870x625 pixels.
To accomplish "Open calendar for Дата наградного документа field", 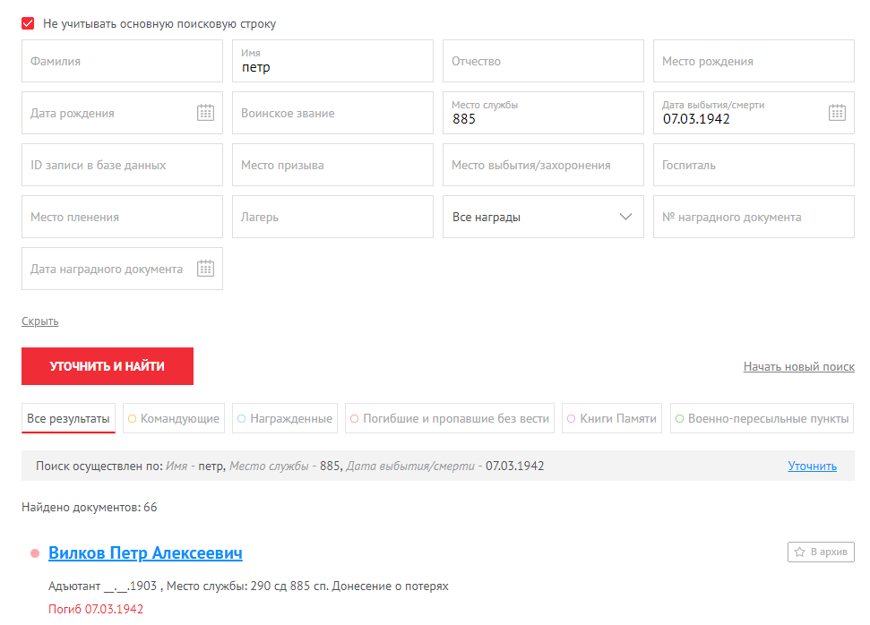I will [205, 269].
